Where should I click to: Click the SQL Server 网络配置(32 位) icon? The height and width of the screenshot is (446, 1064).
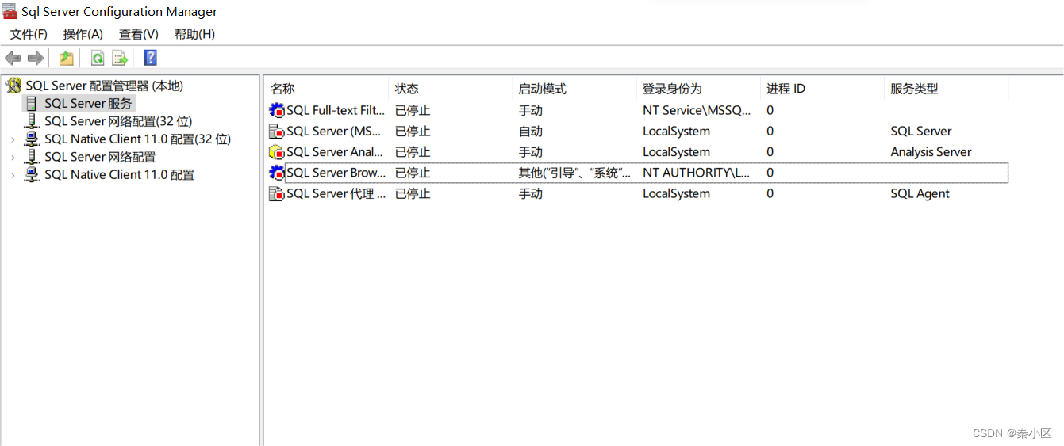tap(31, 121)
